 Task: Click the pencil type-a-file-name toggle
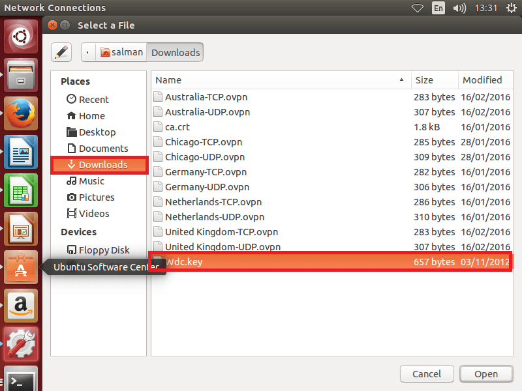(x=61, y=52)
